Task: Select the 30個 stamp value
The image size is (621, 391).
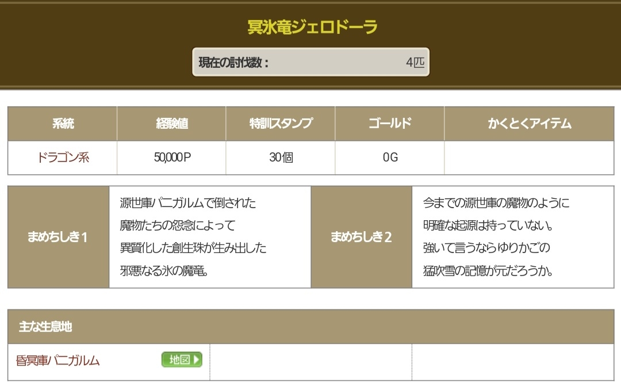Action: coord(281,158)
